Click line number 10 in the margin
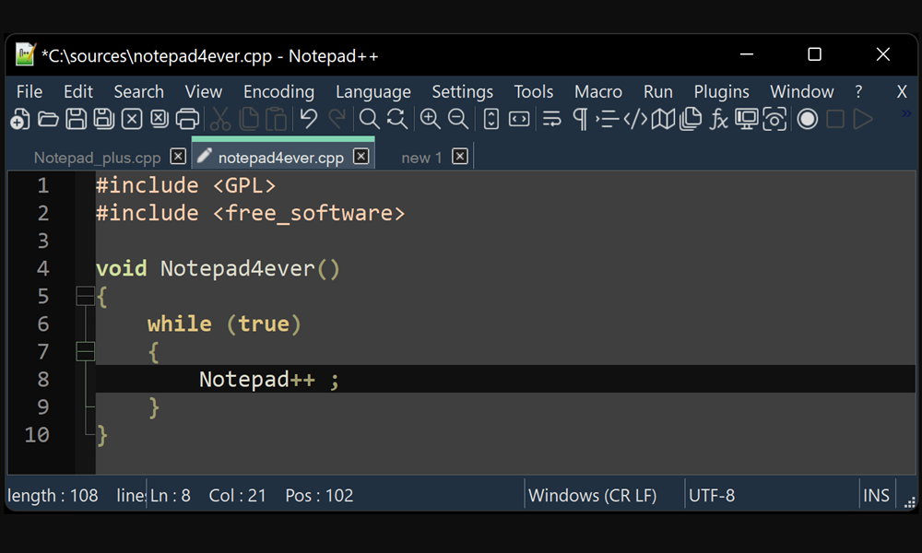This screenshot has width=922, height=553. coord(37,435)
